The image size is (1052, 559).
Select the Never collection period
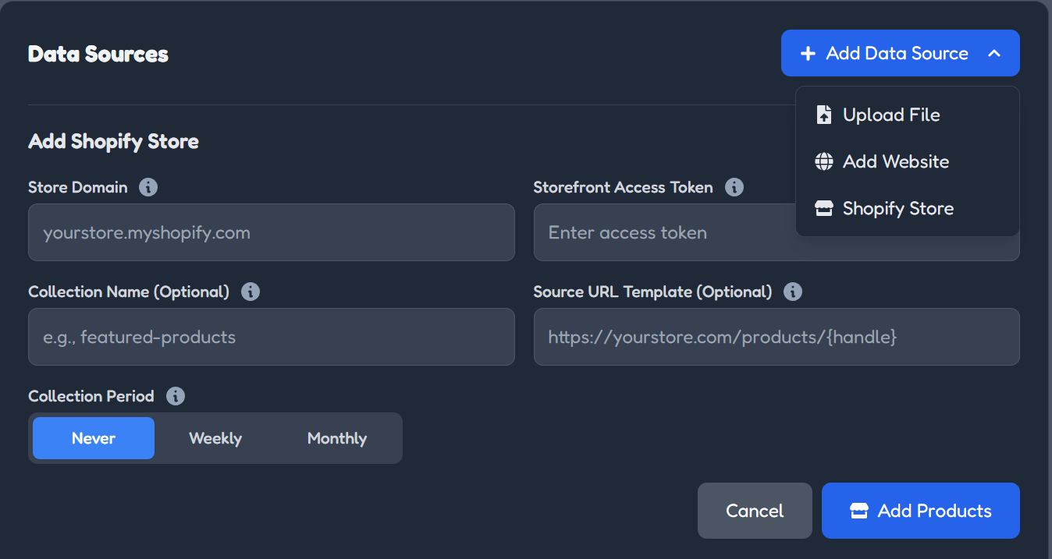(93, 437)
